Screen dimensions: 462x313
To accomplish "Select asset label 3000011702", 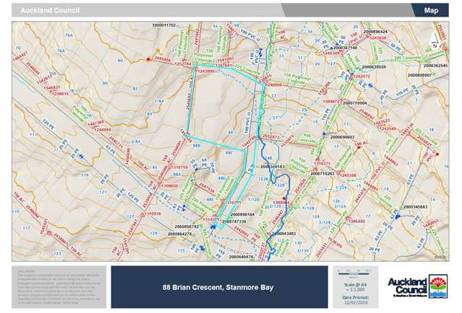I will 164,25.
